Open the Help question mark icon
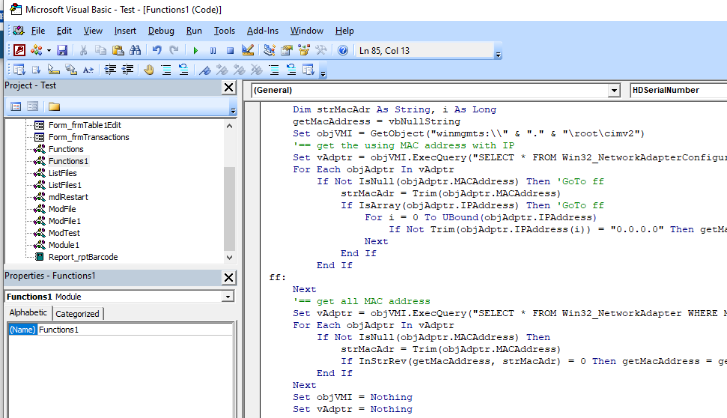 coord(343,50)
